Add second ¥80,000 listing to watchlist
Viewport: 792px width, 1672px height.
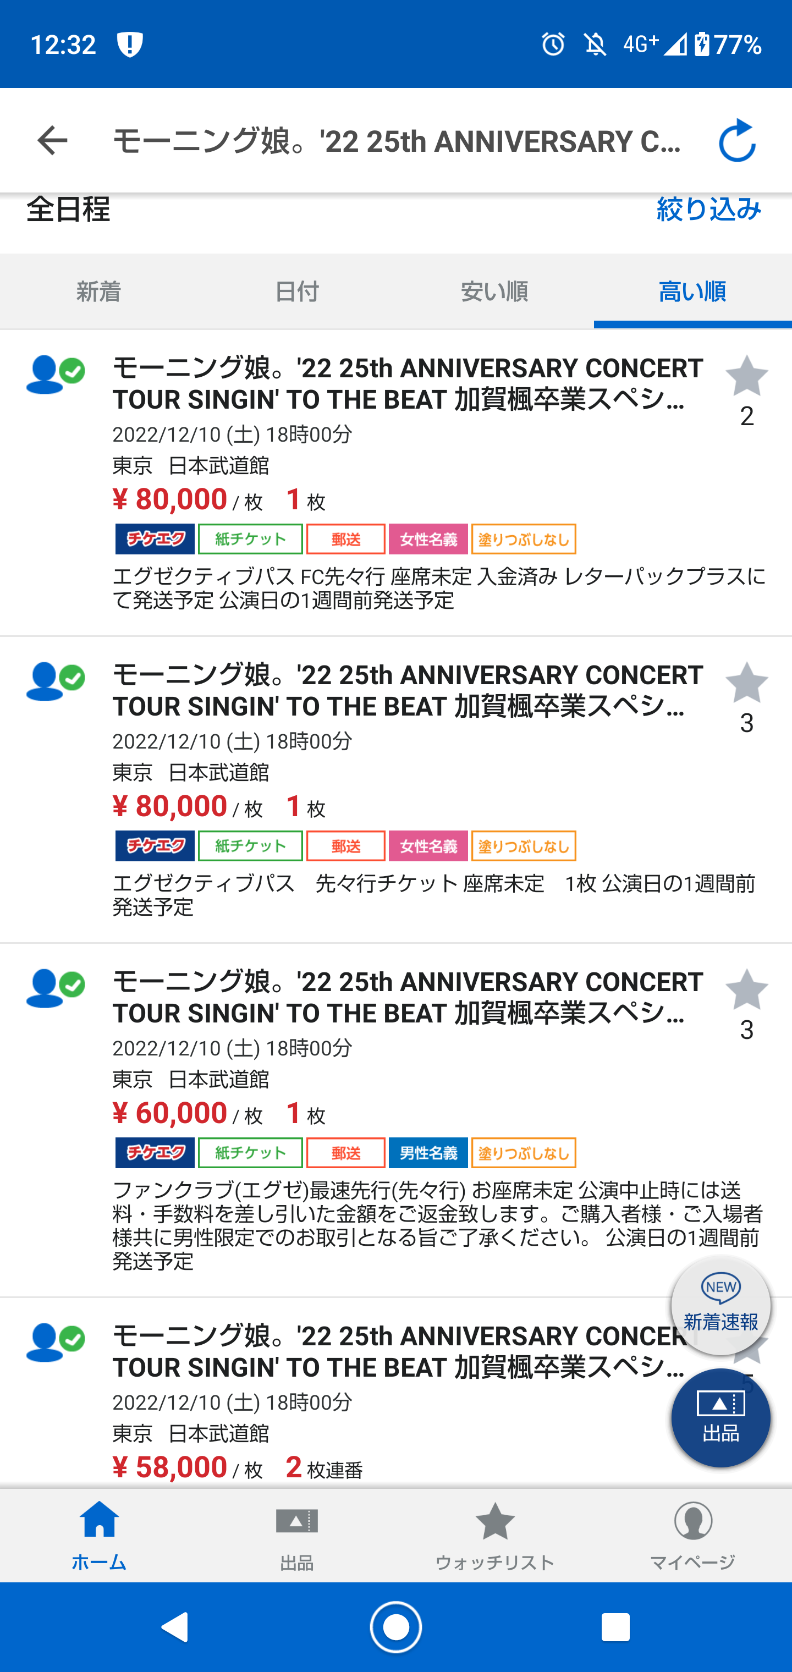tap(746, 683)
